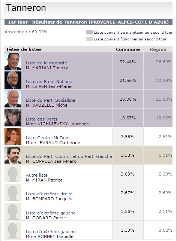Click placeholder avatar for Patrice Miran
This screenshot has width=177, height=241.
[x=13, y=174]
